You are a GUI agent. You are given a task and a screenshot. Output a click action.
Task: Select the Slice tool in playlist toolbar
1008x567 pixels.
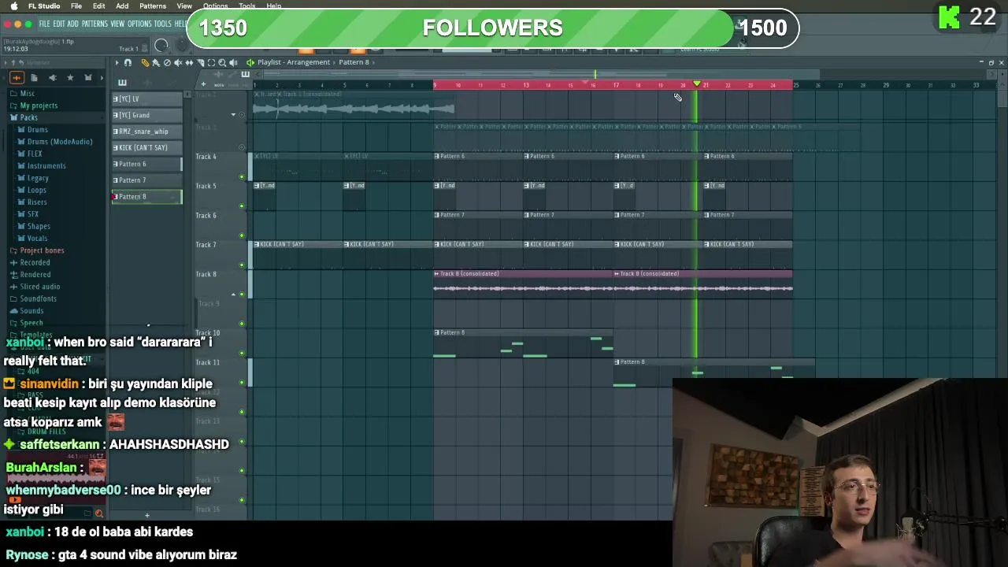click(200, 62)
